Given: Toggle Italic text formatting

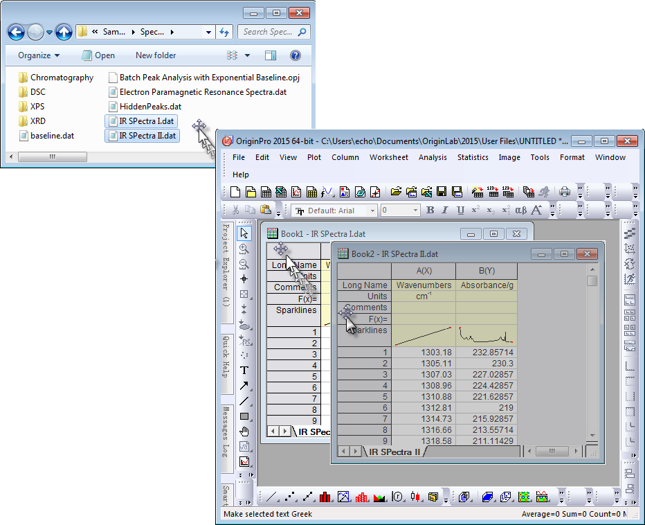Looking at the screenshot, I should [x=445, y=211].
